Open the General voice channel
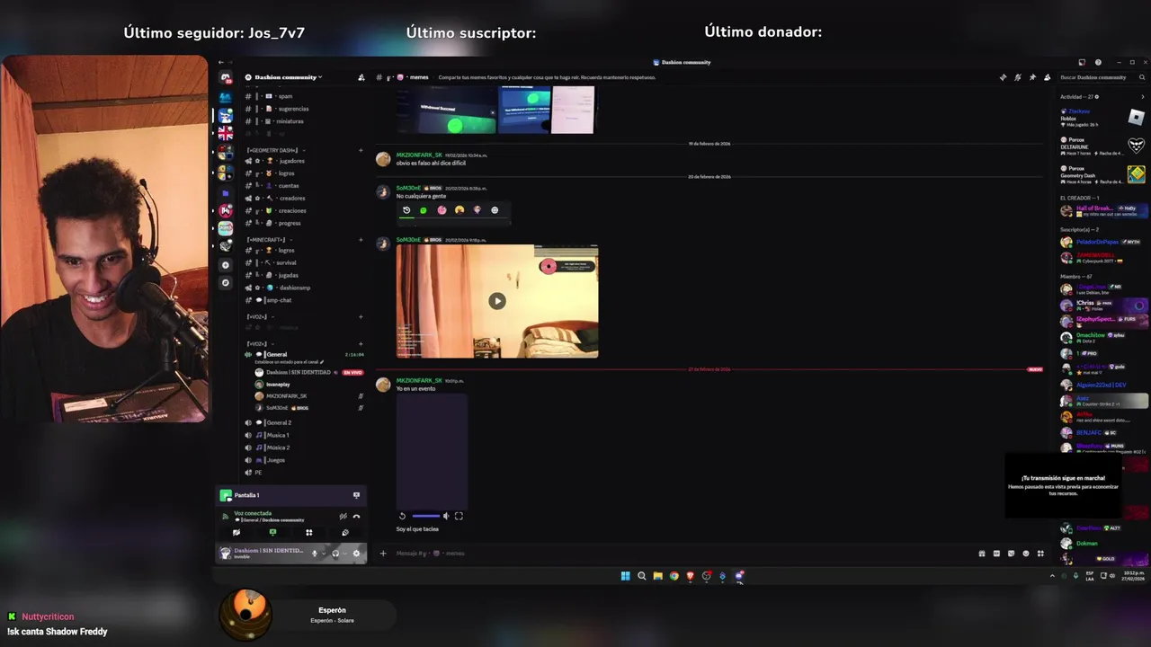This screenshot has width=1151, height=647. [276, 355]
